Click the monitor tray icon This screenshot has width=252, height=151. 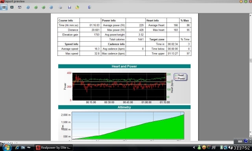213,147
